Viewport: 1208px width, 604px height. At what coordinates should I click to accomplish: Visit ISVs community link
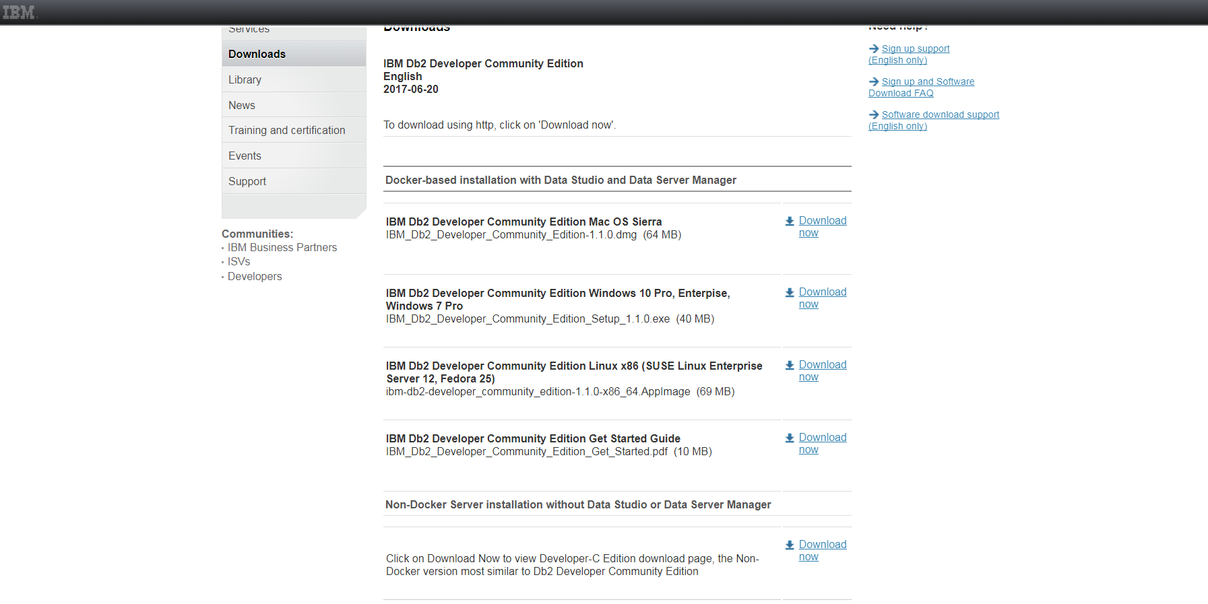tap(239, 262)
